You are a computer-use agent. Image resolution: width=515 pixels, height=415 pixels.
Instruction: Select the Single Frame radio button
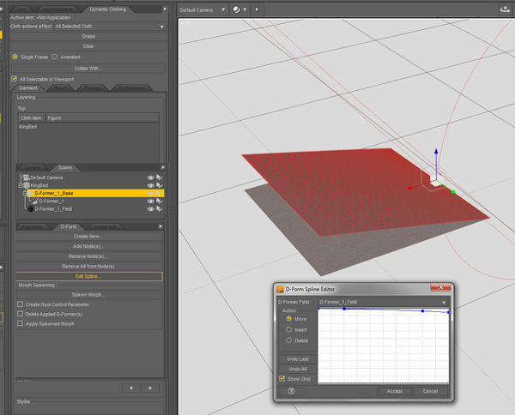[x=15, y=57]
